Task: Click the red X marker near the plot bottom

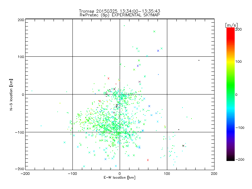Action: coord(148,160)
